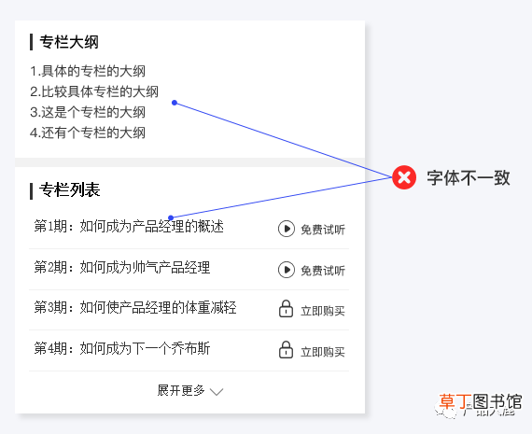Image resolution: width=532 pixels, height=434 pixels.
Task: Click the 专栏大纲 section heading
Action: pyautogui.click(x=69, y=42)
